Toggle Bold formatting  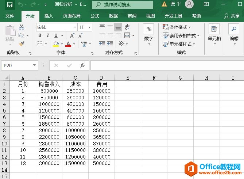click(40, 35)
